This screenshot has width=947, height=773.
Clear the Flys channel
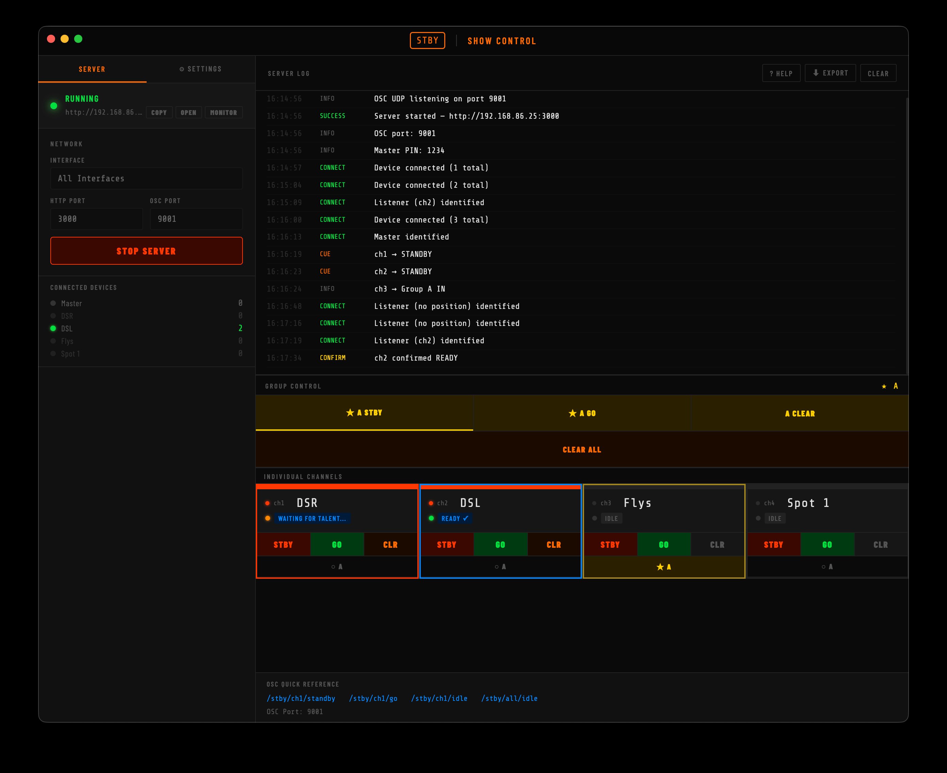(x=717, y=544)
